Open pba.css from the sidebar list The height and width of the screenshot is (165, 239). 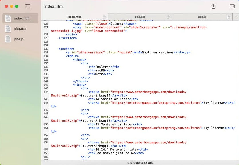(20, 29)
